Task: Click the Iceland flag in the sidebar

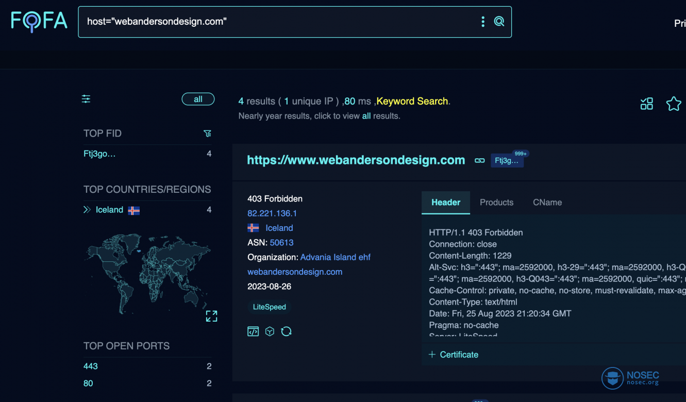Action: click(x=134, y=210)
